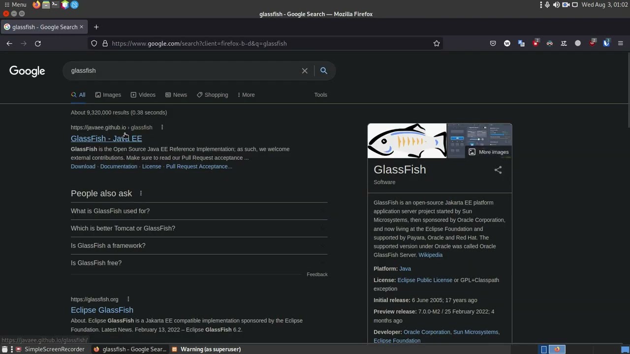Expand Is GlassFish free question

pos(199,263)
